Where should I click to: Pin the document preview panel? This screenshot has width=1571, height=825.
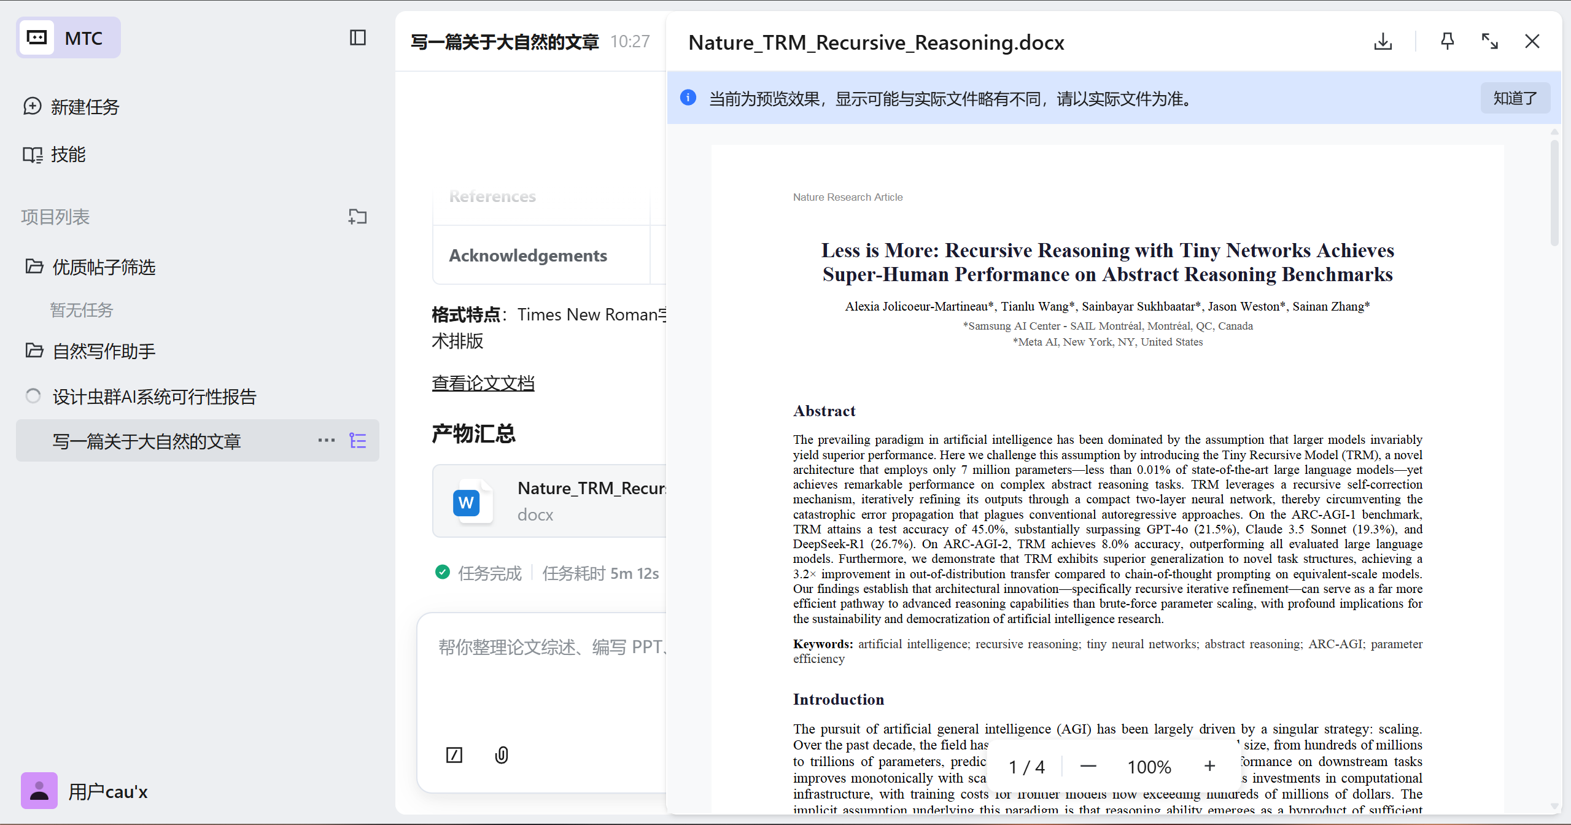point(1447,42)
